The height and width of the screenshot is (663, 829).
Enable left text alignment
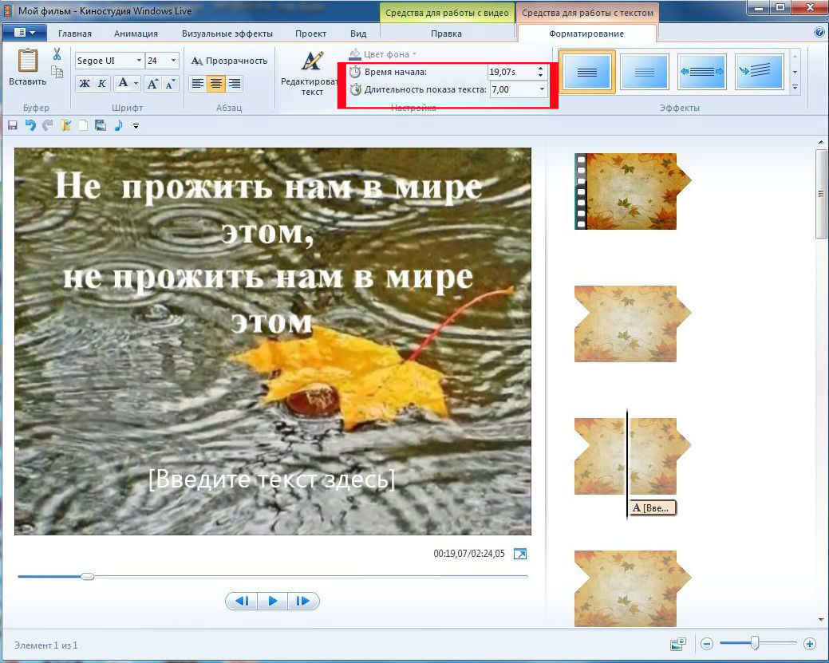197,84
